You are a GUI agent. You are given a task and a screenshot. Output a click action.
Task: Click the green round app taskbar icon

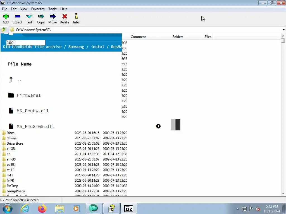[93, 208]
